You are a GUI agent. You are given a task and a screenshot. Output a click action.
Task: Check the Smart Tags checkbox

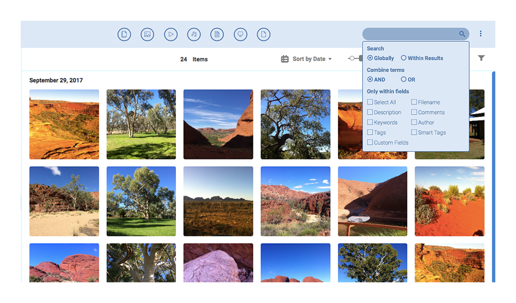[x=414, y=132]
